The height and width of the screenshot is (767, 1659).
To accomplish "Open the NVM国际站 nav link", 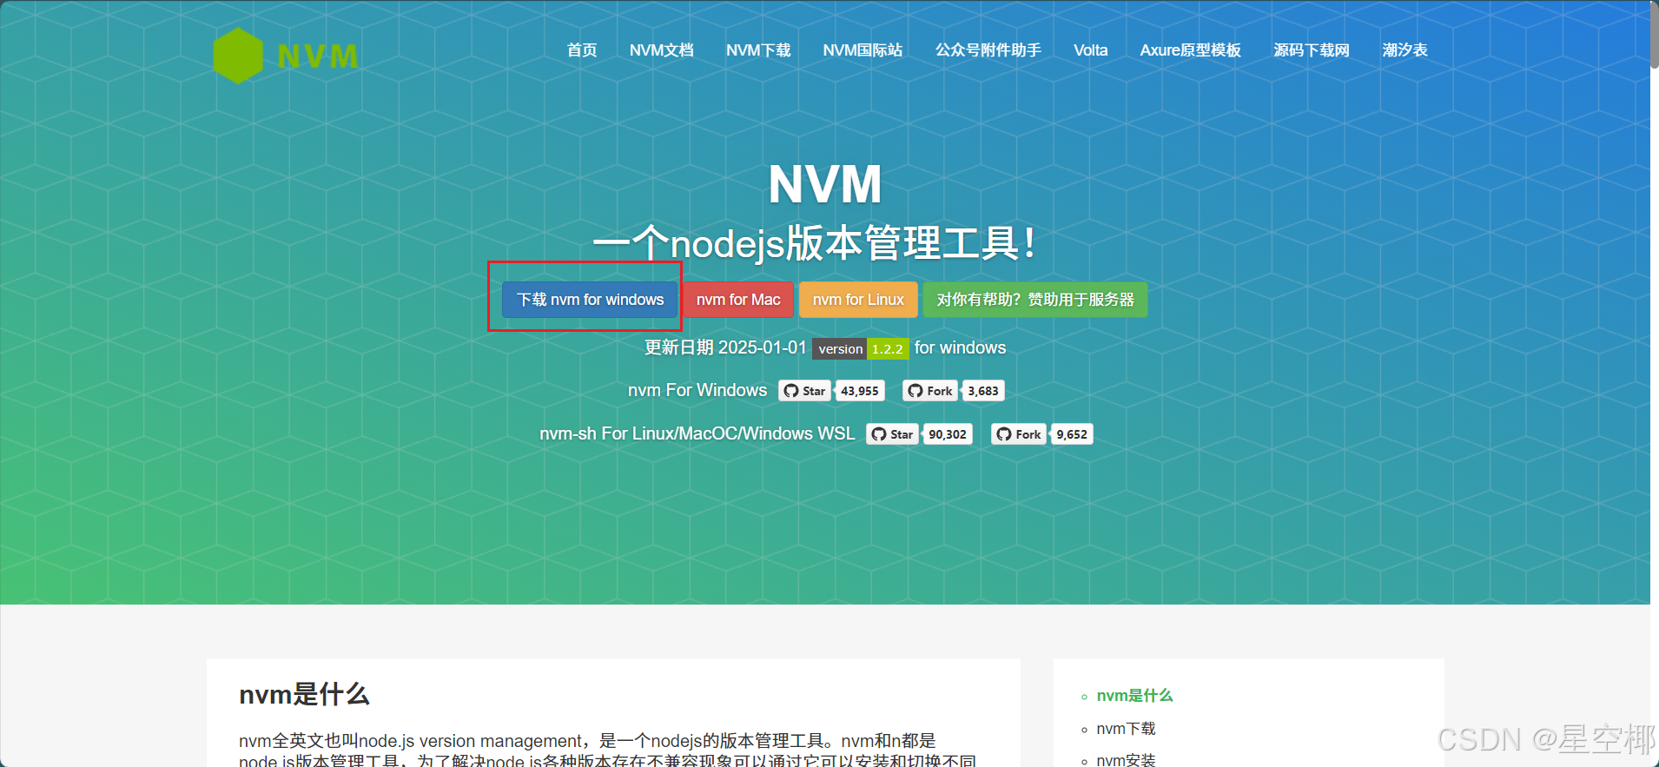I will point(863,50).
